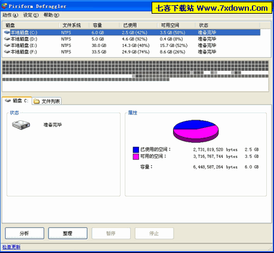Sort by the 已使用 column header
This screenshot has height=253, width=274.
coord(138,25)
